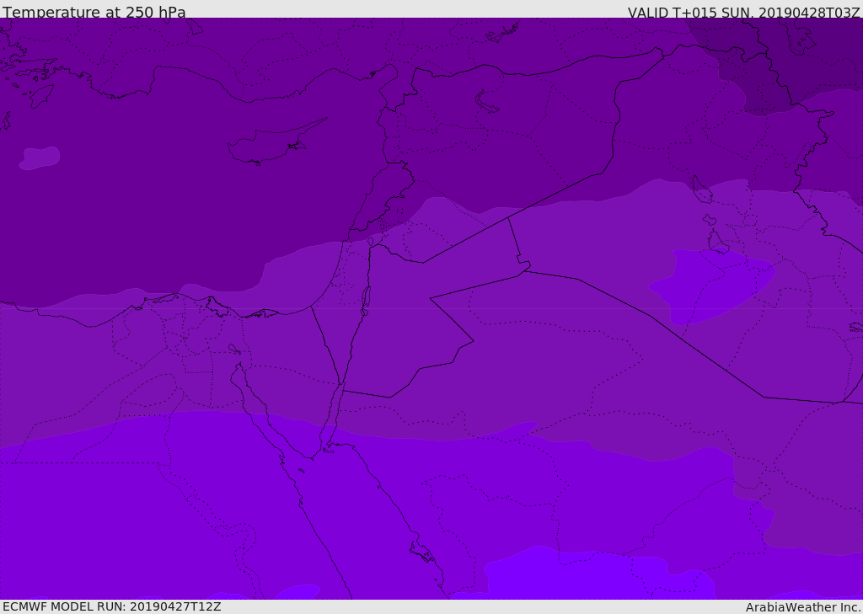Click the 'VALID T+015 SUN. 20190428T03Z' label

743,13
